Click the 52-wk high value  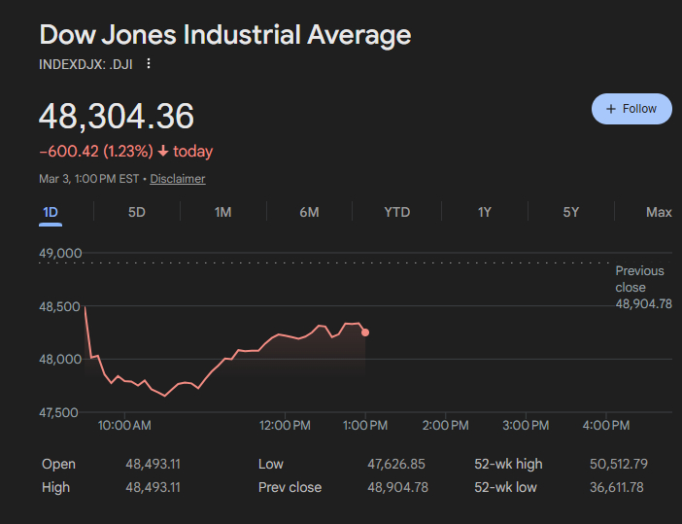point(617,464)
